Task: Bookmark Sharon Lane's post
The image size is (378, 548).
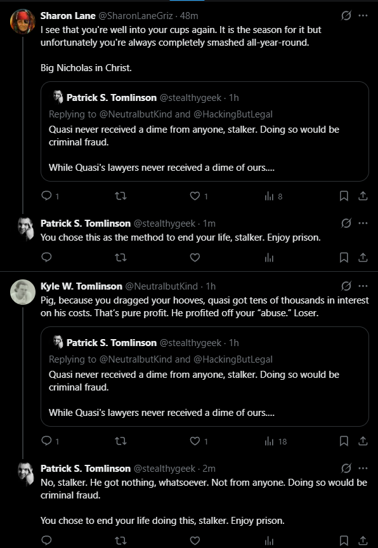Action: [344, 196]
